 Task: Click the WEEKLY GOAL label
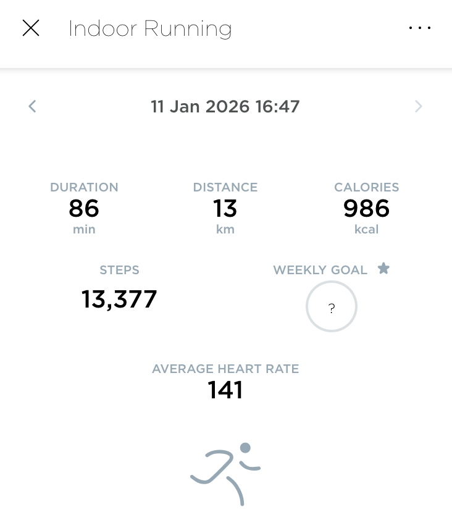(320, 270)
